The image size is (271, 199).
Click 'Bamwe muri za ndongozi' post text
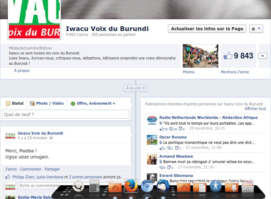209,162
